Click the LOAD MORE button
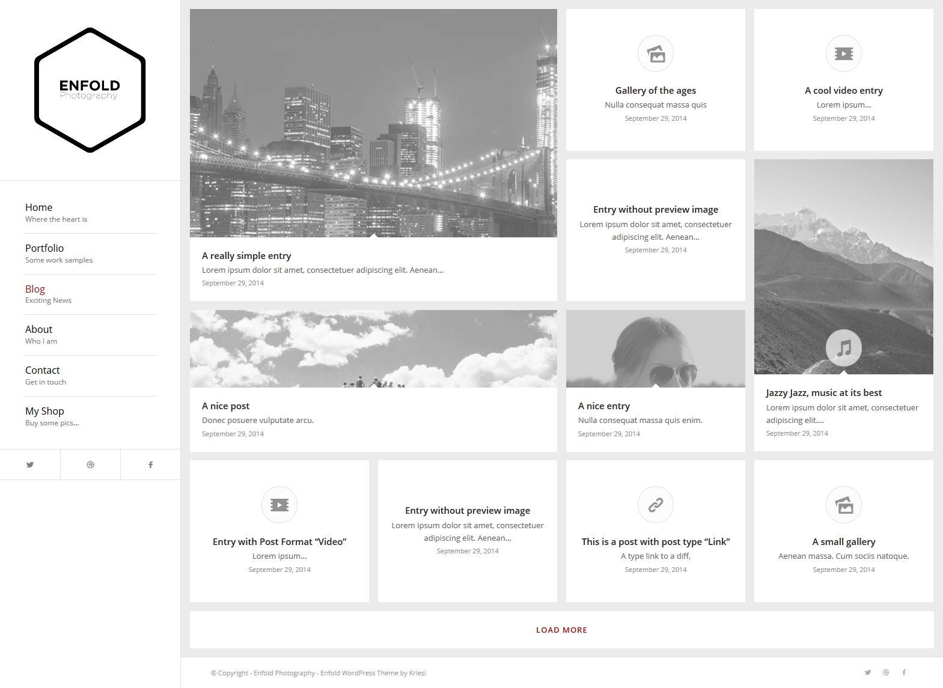The width and height of the screenshot is (943, 688). pos(561,630)
